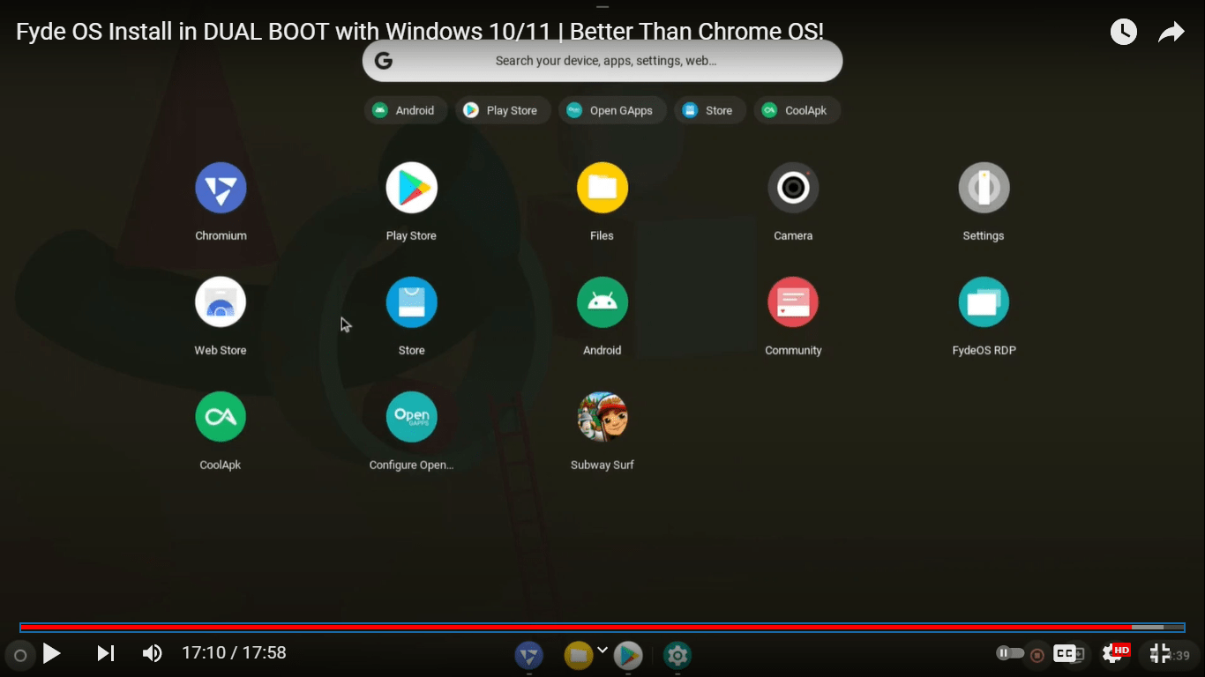The height and width of the screenshot is (677, 1205).
Task: Launch the Store app in grid
Action: pos(411,302)
